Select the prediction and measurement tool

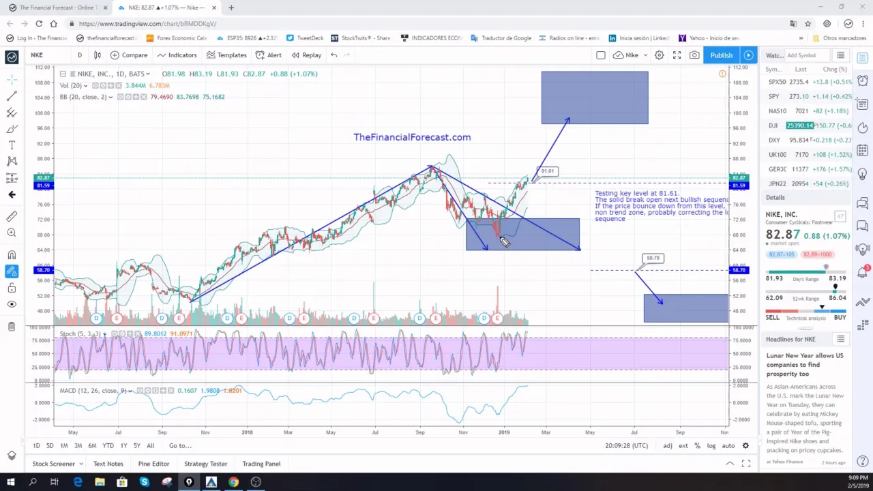[12, 178]
